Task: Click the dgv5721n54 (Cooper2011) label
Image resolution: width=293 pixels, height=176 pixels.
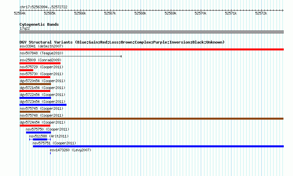Action: [x=42, y=88]
